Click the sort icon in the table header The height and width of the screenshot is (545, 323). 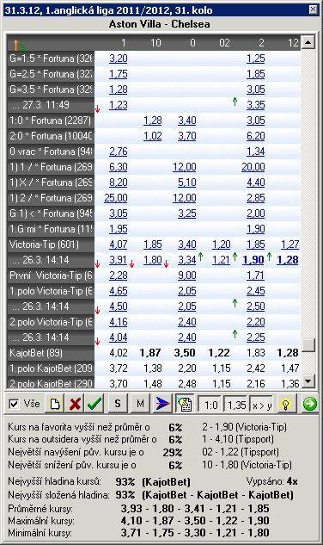point(19,45)
